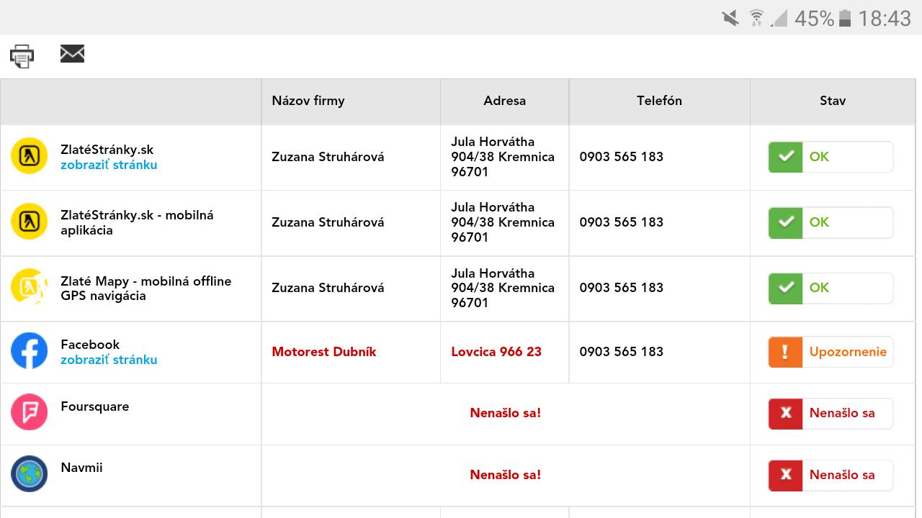Click the ZlatéStránky.sk mobilná aplikácia logo
This screenshot has width=922, height=518.
pyautogui.click(x=29, y=222)
